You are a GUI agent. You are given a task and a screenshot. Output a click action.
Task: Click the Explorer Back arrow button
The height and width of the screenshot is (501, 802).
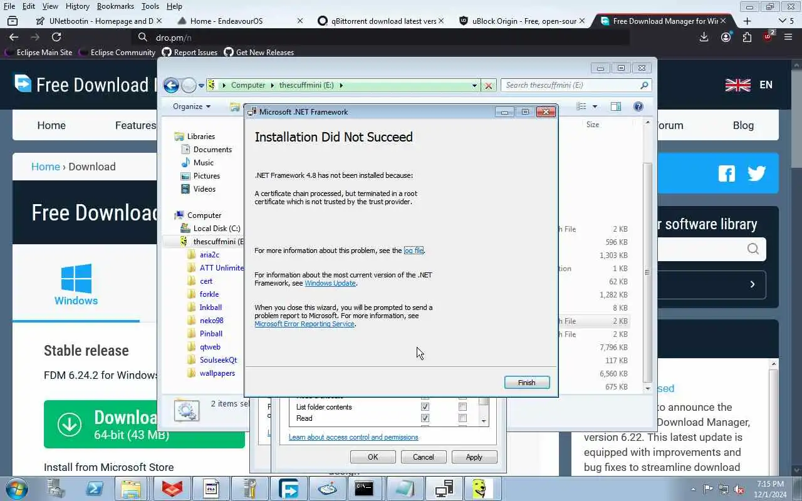point(171,86)
